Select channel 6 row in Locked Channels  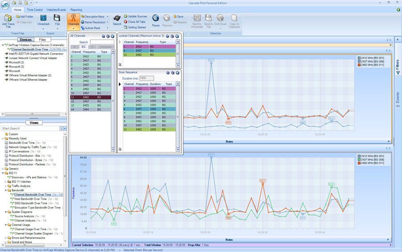pyautogui.click(x=150, y=51)
